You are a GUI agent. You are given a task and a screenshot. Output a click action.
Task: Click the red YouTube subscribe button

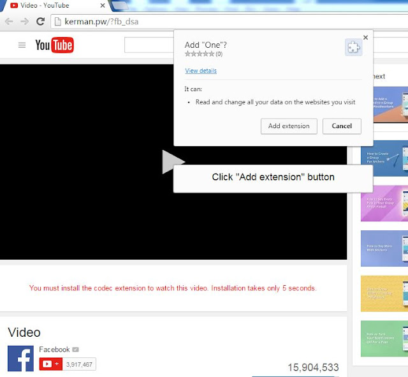click(51, 364)
